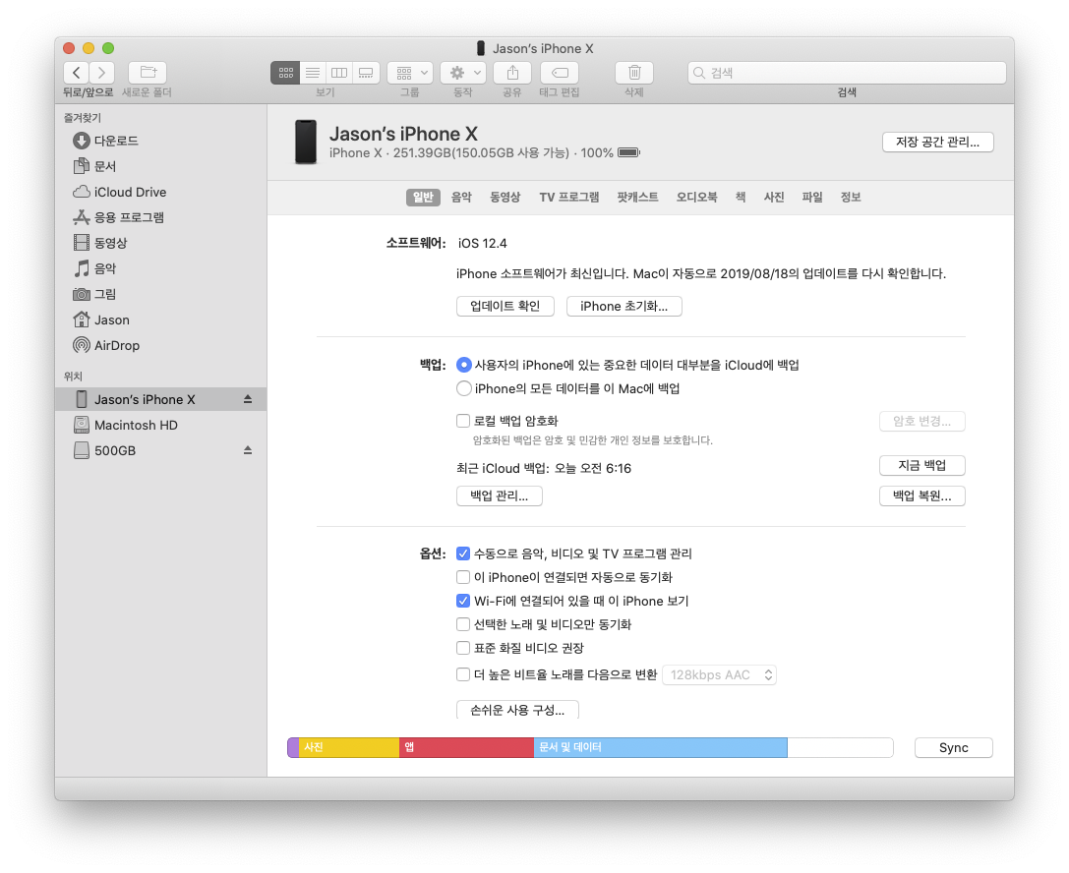The width and height of the screenshot is (1069, 873).
Task: Click the iPhone device thumbnail in header
Action: (x=306, y=142)
